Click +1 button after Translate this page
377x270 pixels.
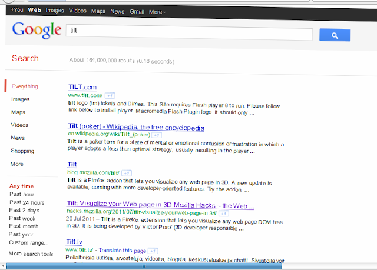point(153,251)
